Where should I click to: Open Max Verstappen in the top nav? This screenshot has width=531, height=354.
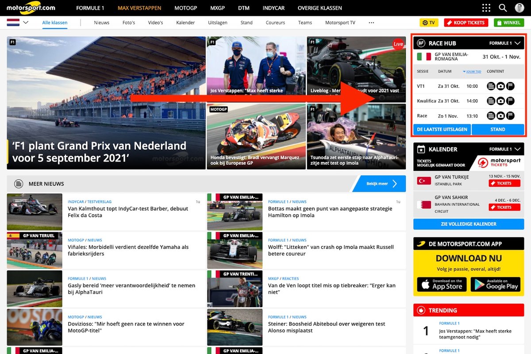[139, 8]
